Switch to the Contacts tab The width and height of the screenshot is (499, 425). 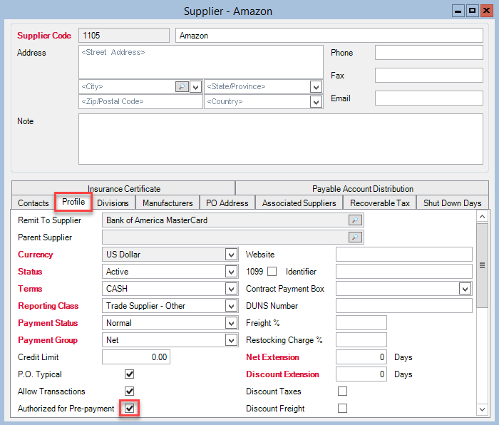(x=33, y=203)
